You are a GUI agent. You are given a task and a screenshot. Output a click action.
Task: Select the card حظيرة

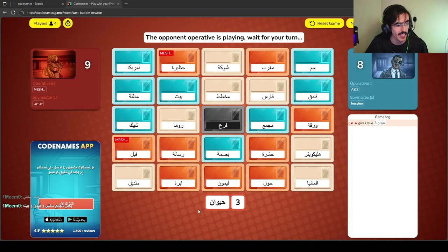click(178, 62)
